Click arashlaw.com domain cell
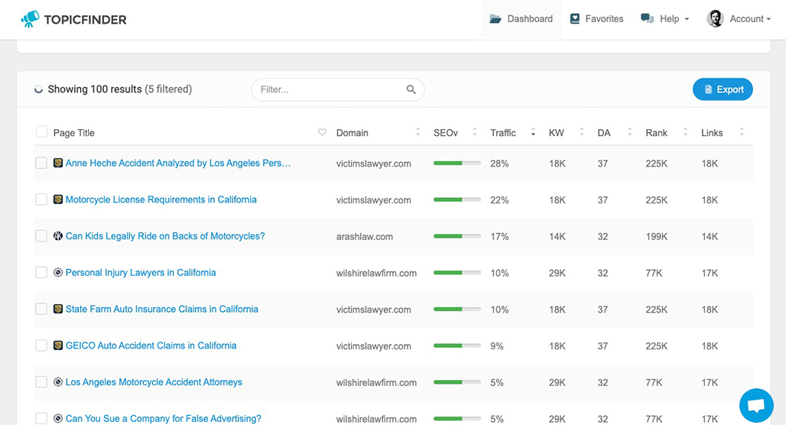The image size is (786, 425). [365, 236]
